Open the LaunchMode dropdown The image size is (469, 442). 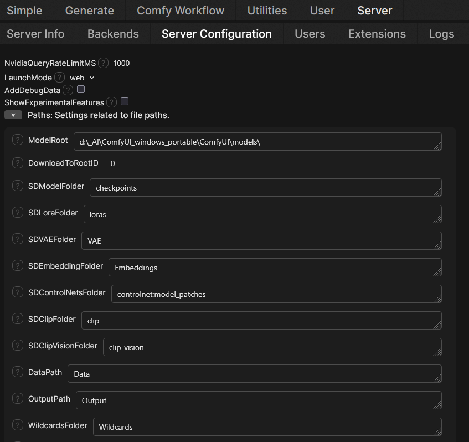tap(83, 78)
